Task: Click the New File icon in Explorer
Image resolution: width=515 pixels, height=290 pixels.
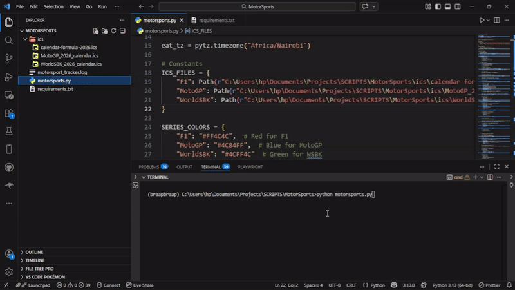Action: coord(95,30)
